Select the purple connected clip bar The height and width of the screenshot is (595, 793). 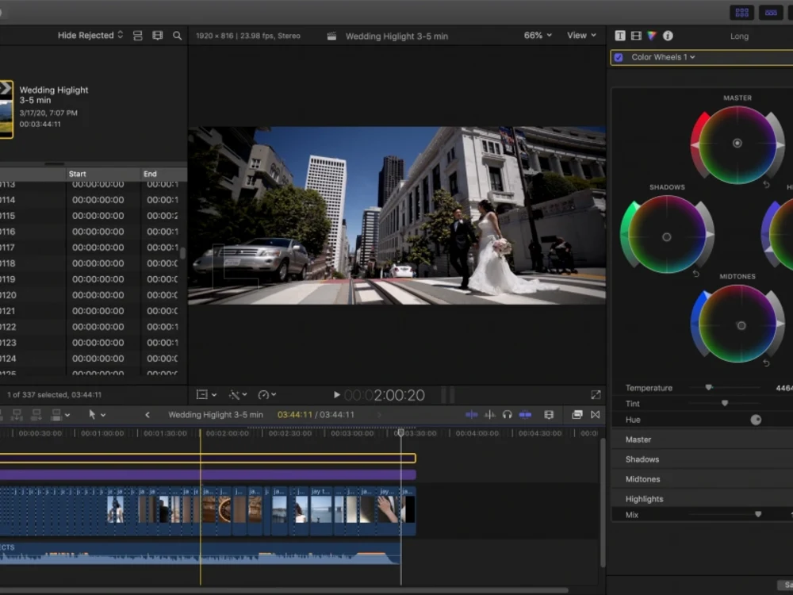pyautogui.click(x=207, y=474)
